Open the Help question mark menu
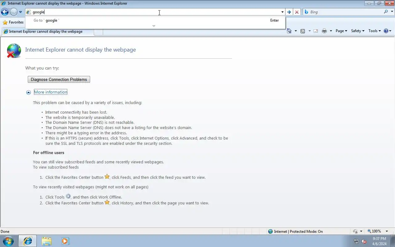The width and height of the screenshot is (395, 247). coord(387,31)
